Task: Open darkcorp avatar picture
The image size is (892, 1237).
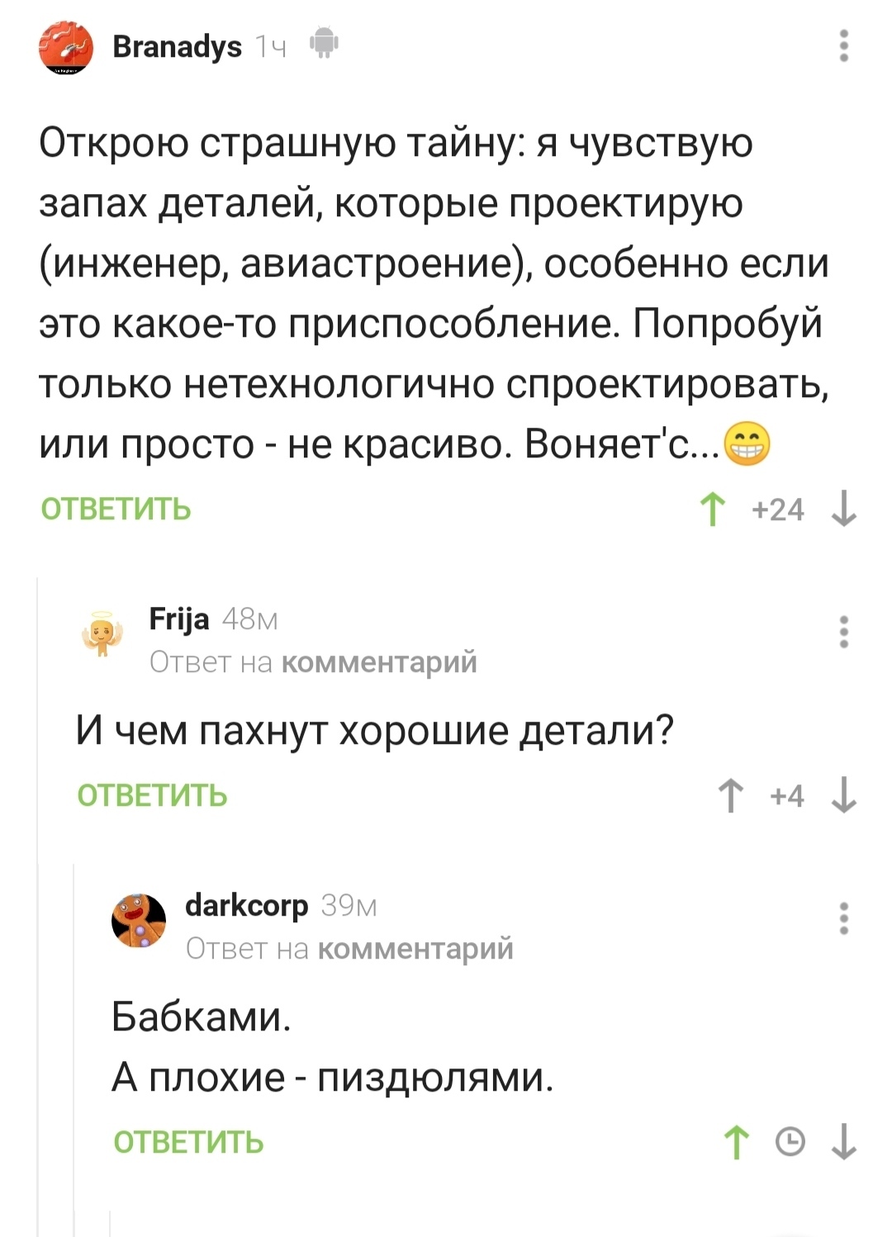Action: click(x=139, y=921)
